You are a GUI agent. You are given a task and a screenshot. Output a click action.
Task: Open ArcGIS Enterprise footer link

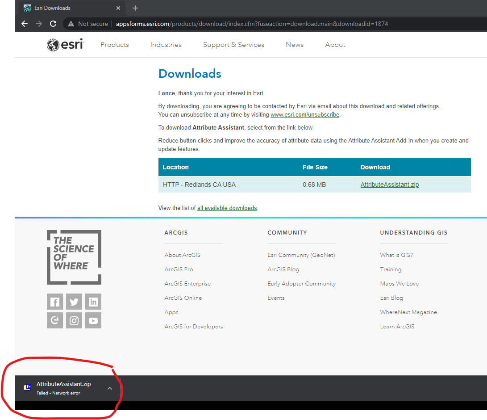187,284
